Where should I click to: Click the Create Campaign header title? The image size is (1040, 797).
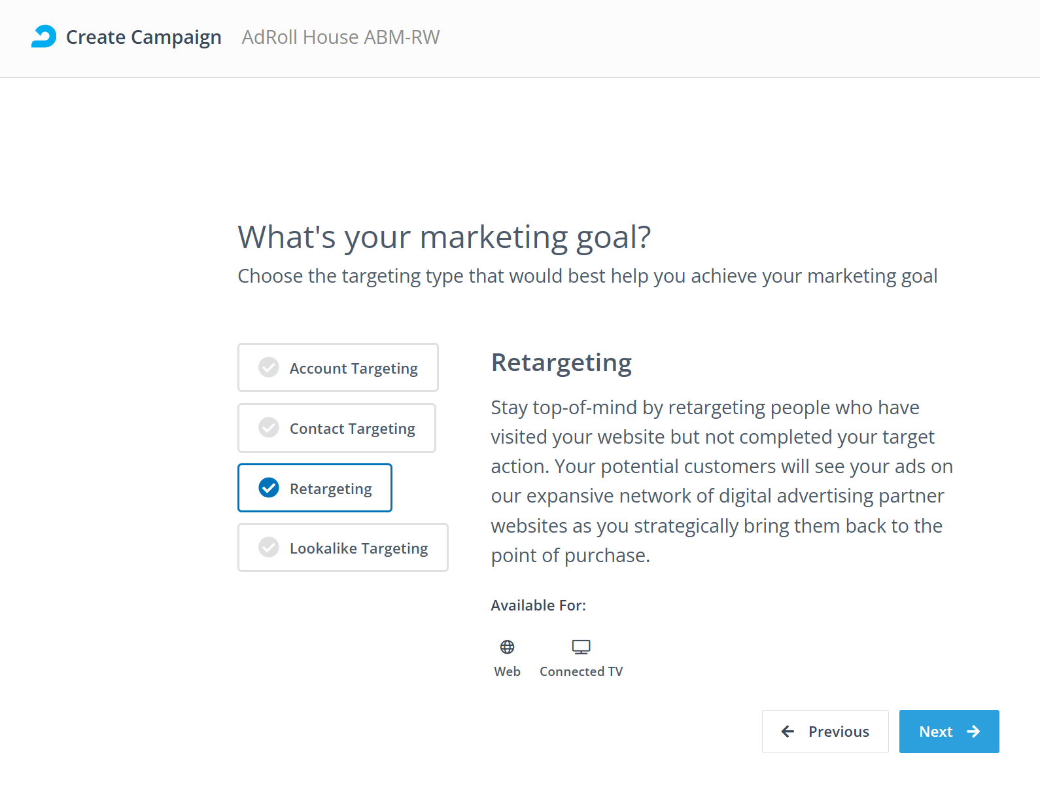144,37
